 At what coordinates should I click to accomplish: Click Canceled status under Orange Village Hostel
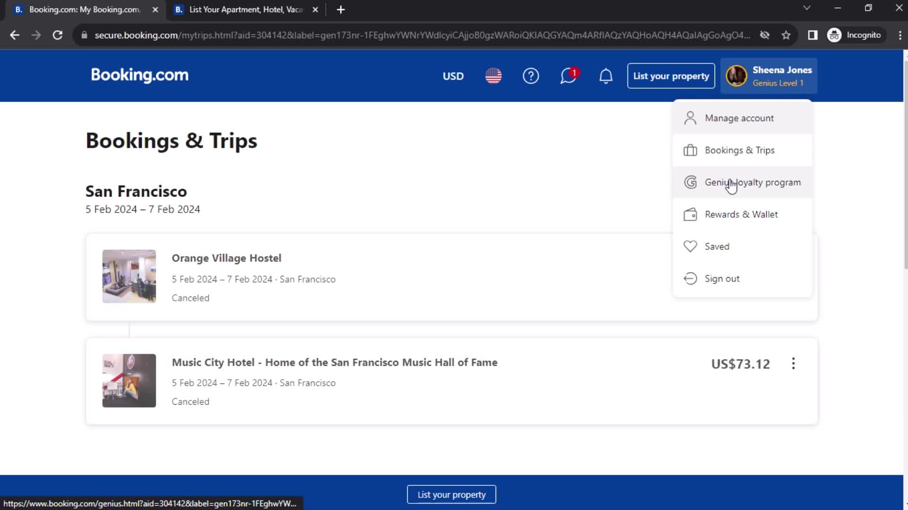coord(190,298)
